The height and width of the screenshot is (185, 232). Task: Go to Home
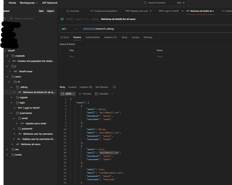[12, 3]
